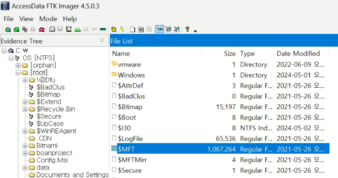Open the View menu
Viewport: 338px width, 178px height.
pos(26,19)
